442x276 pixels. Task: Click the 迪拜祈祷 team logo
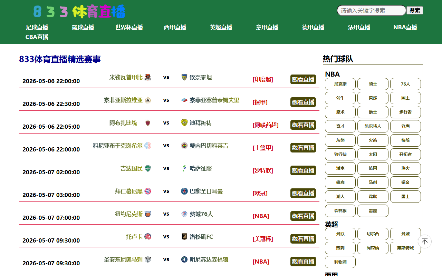click(184, 123)
